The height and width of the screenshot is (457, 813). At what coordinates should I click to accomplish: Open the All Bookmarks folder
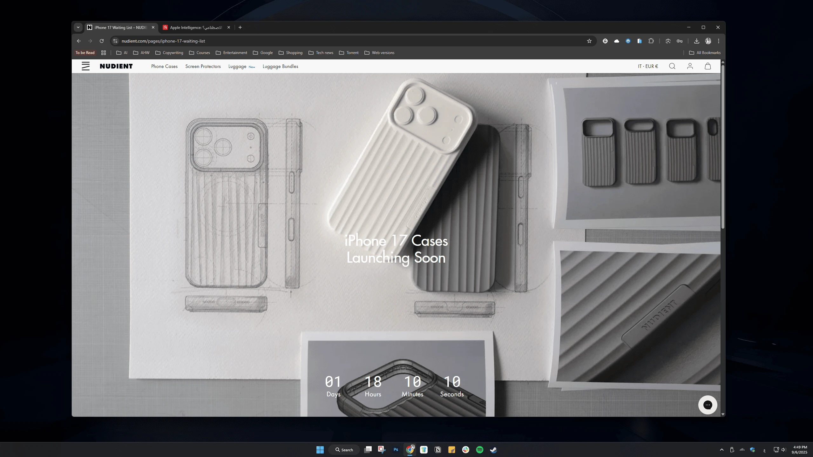click(x=705, y=53)
